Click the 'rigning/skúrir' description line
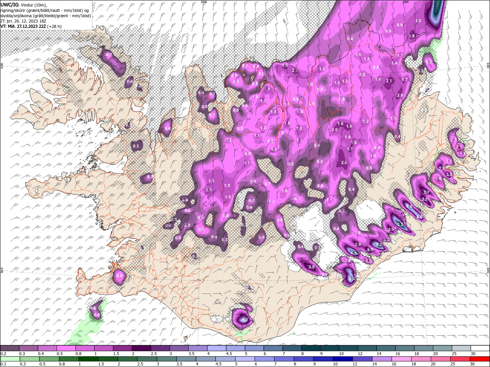 click(45, 10)
